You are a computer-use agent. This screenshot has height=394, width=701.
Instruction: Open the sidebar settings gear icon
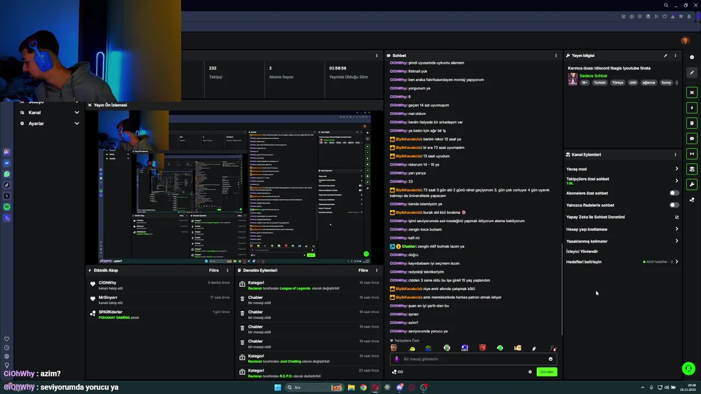tap(7, 356)
